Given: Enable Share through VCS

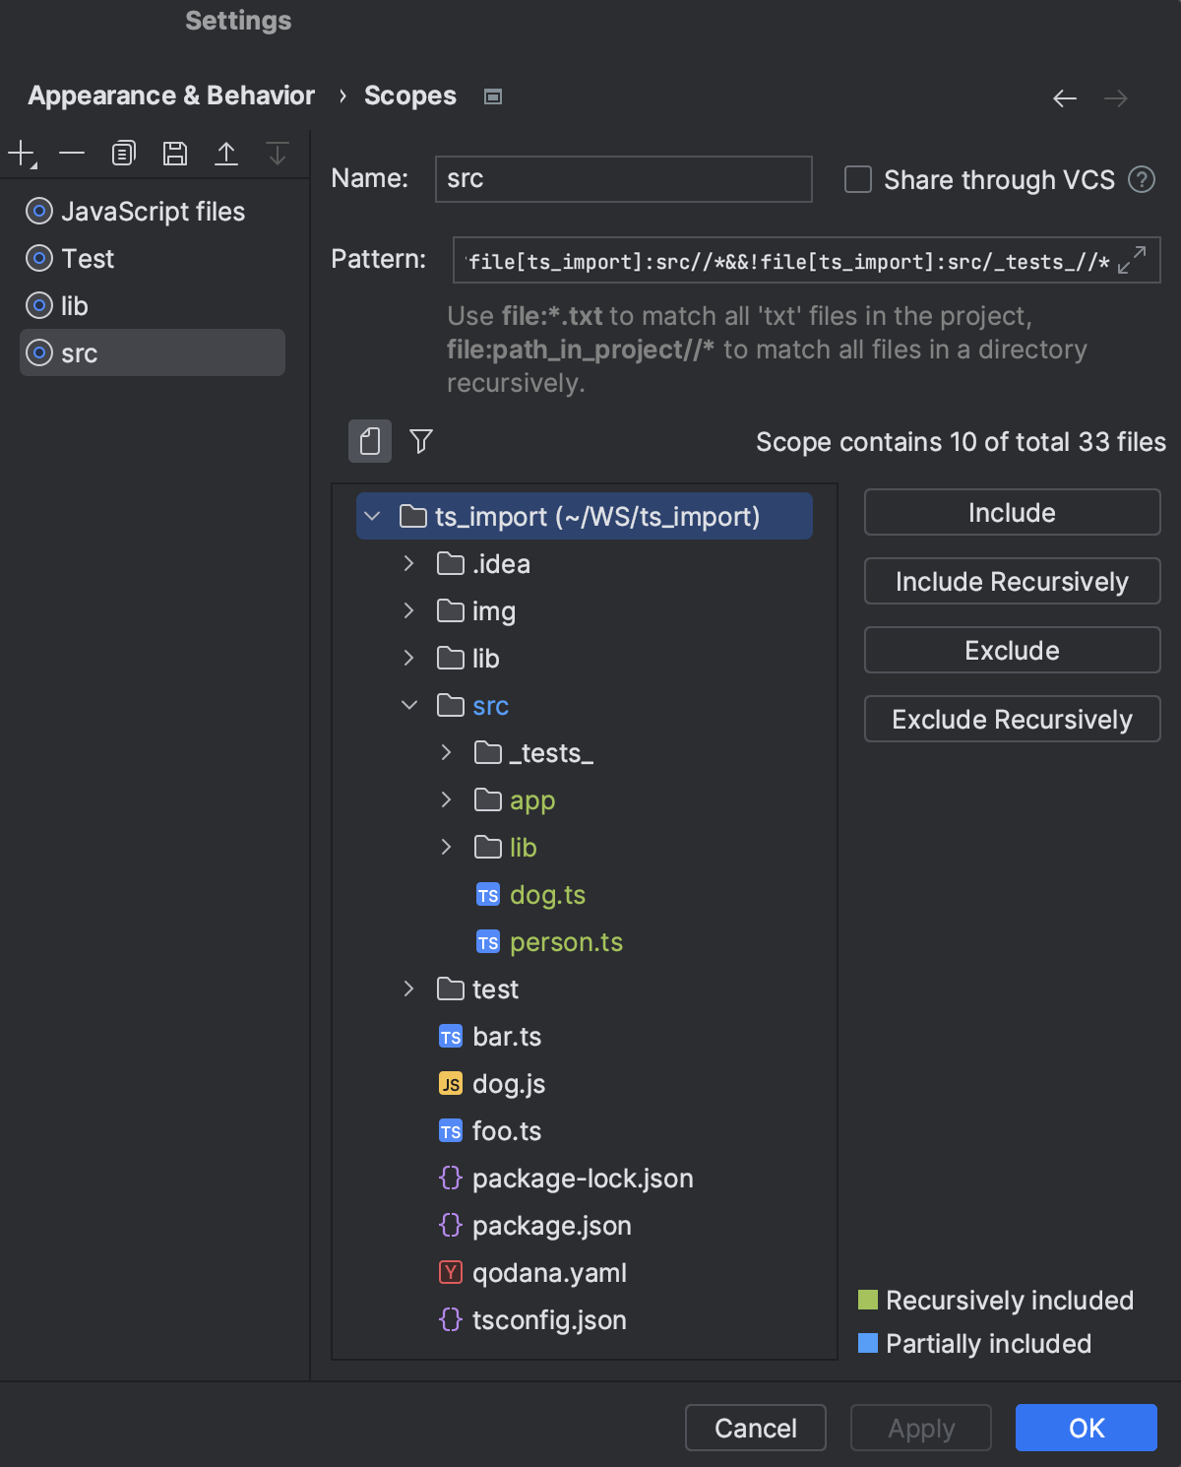Looking at the screenshot, I should pos(857,179).
